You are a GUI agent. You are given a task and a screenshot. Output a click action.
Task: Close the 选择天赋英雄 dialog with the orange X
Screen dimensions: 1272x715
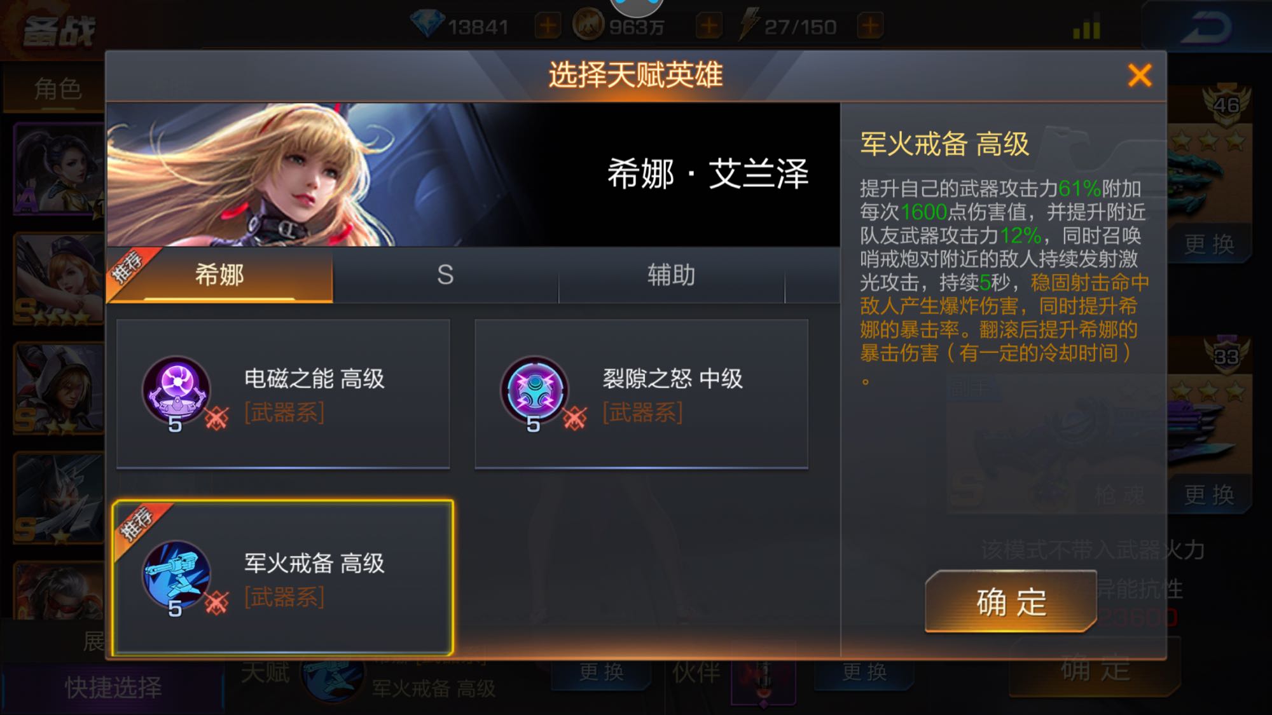pyautogui.click(x=1139, y=75)
